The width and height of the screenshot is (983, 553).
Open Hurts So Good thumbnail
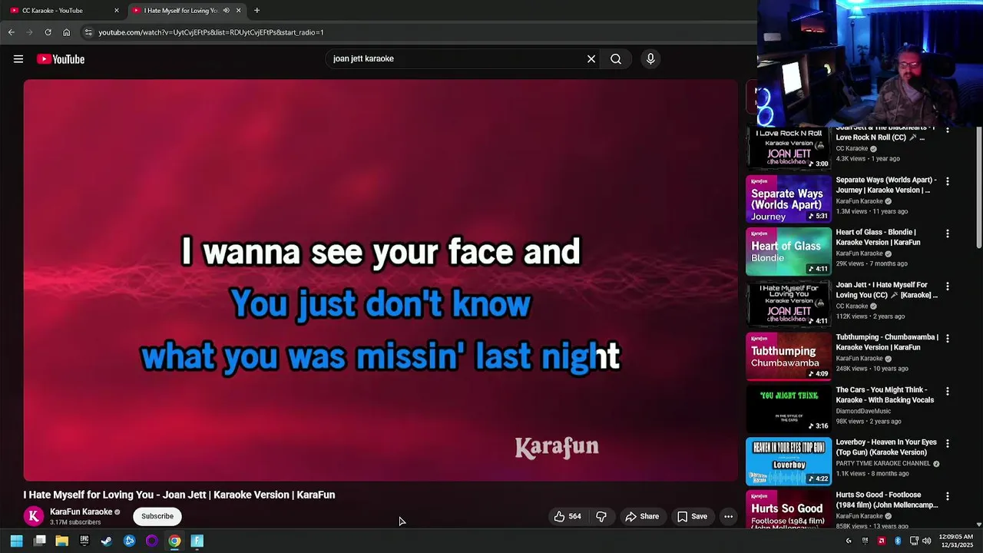tap(789, 509)
